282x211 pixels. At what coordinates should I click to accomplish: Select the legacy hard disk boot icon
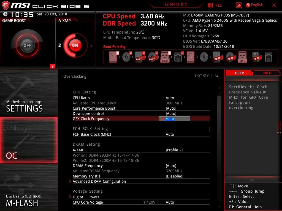191,57
